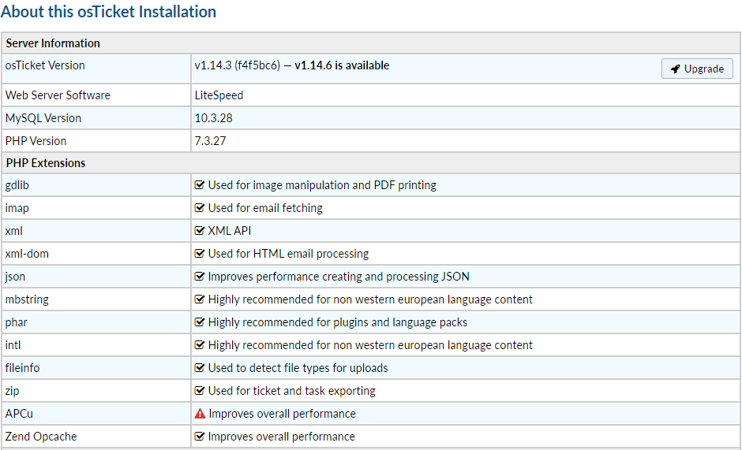742x450 pixels.
Task: Click the zip exporting check icon
Action: [199, 391]
